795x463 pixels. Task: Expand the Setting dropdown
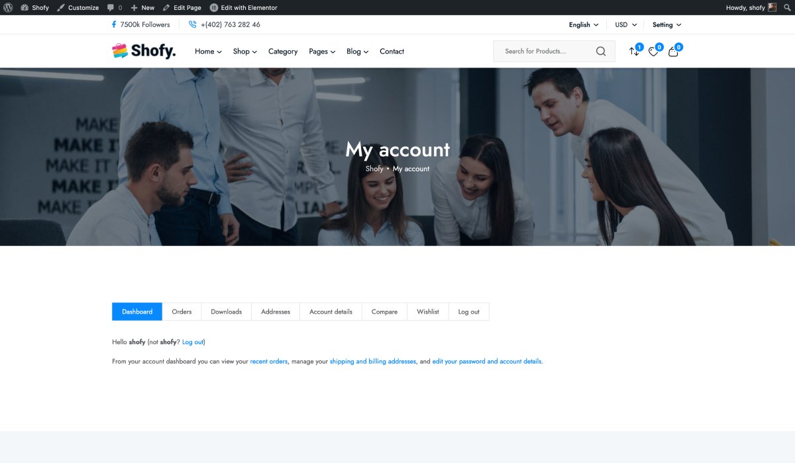[x=666, y=24]
